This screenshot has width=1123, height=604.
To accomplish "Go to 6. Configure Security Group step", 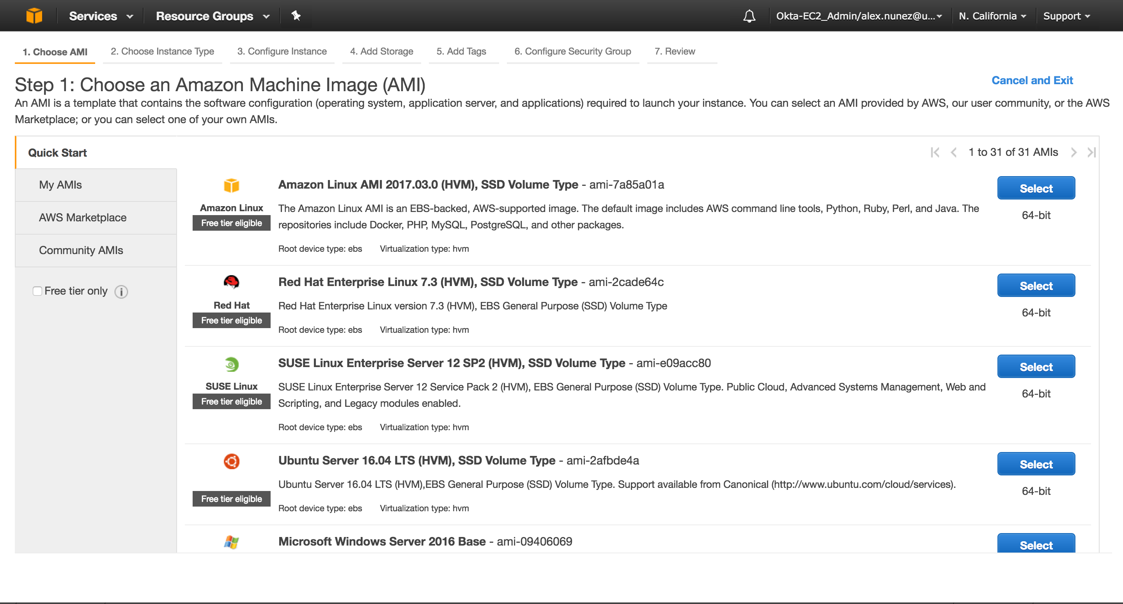I will (572, 51).
